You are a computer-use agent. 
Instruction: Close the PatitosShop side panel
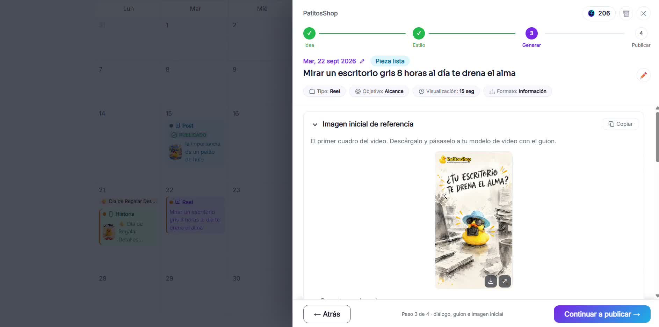[644, 13]
